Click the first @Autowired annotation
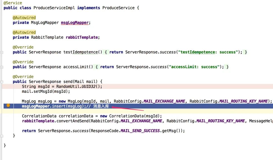This screenshot has height=160, width=273. pyautogui.click(x=24, y=18)
